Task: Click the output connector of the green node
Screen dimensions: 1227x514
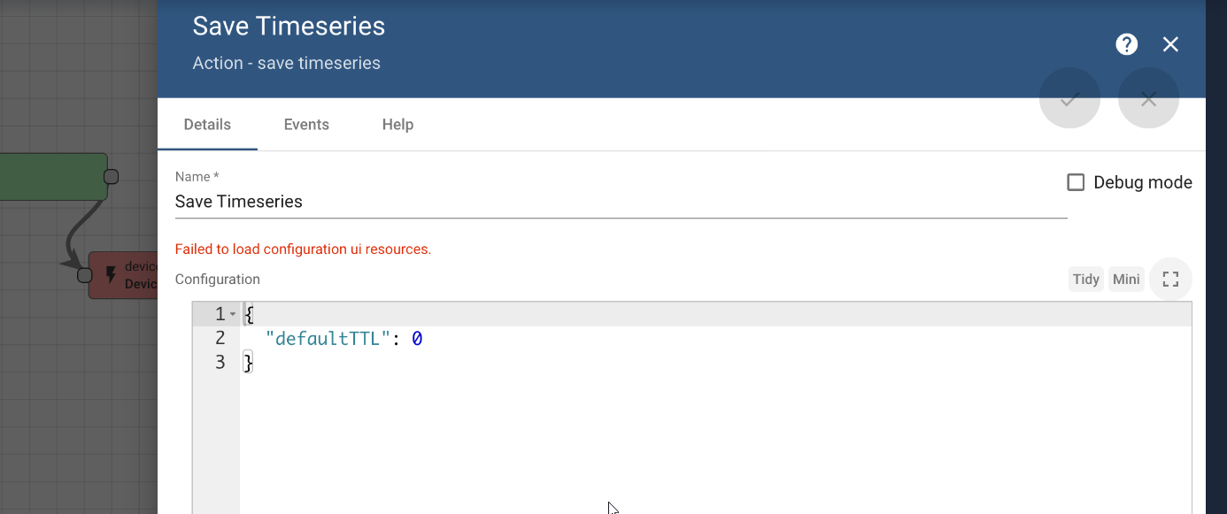Action: pos(112,176)
